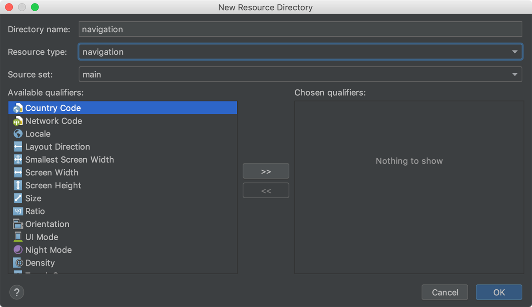The height and width of the screenshot is (307, 532).
Task: Select the UI Mode qualifier
Action: click(123, 237)
